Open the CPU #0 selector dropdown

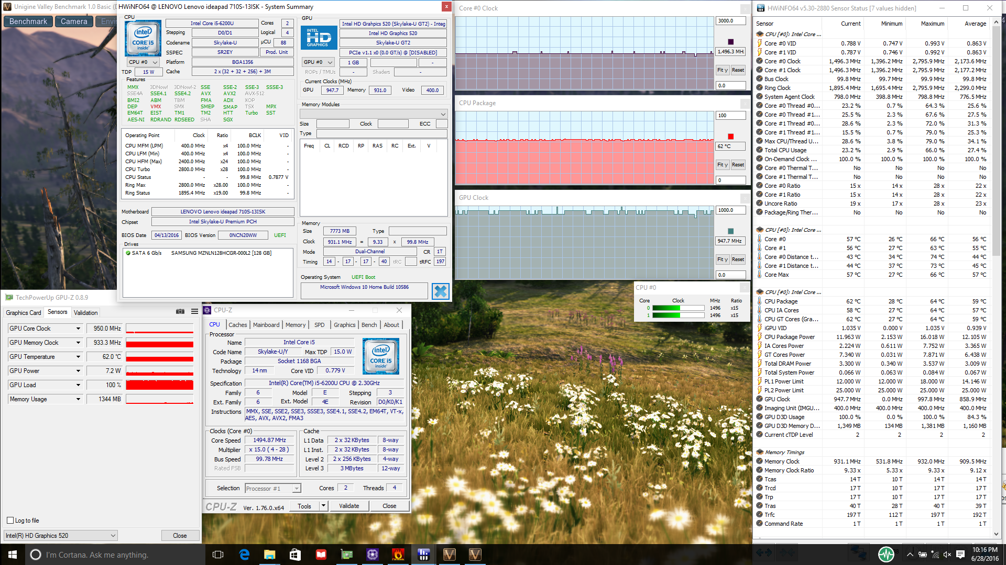[144, 62]
